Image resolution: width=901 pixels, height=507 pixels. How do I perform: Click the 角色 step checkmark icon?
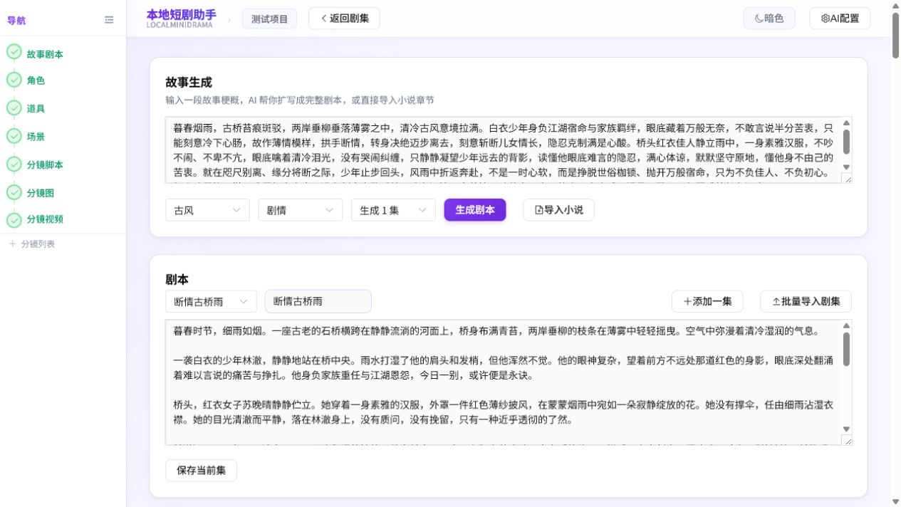point(14,80)
